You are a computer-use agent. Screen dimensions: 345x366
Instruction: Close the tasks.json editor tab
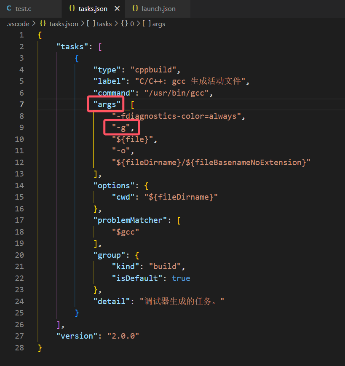point(117,8)
